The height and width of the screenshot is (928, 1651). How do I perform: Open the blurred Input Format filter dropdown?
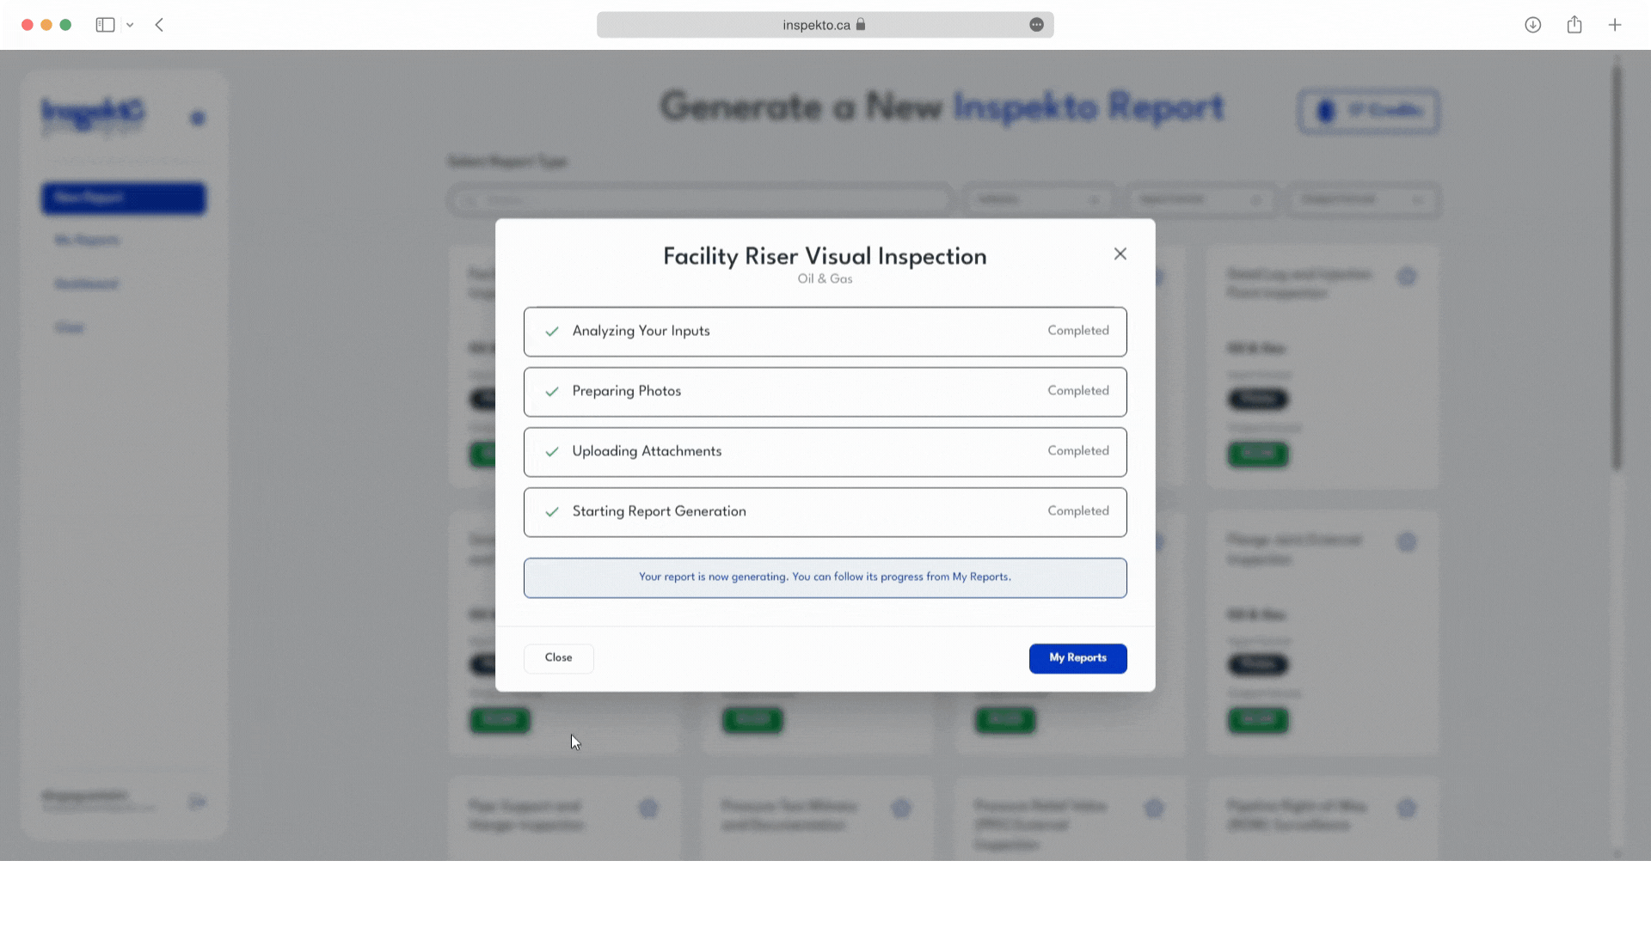point(1200,200)
